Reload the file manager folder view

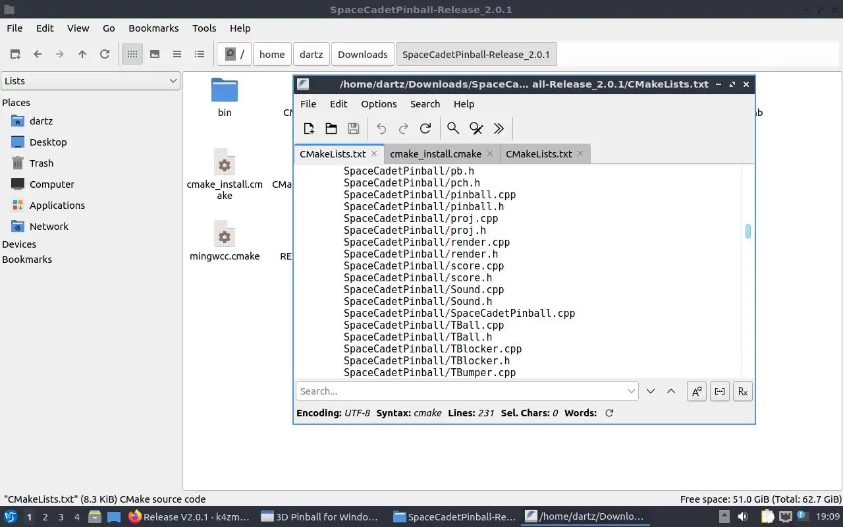(x=105, y=55)
